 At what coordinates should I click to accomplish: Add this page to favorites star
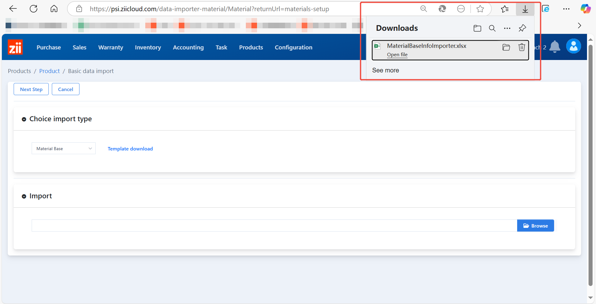480,9
